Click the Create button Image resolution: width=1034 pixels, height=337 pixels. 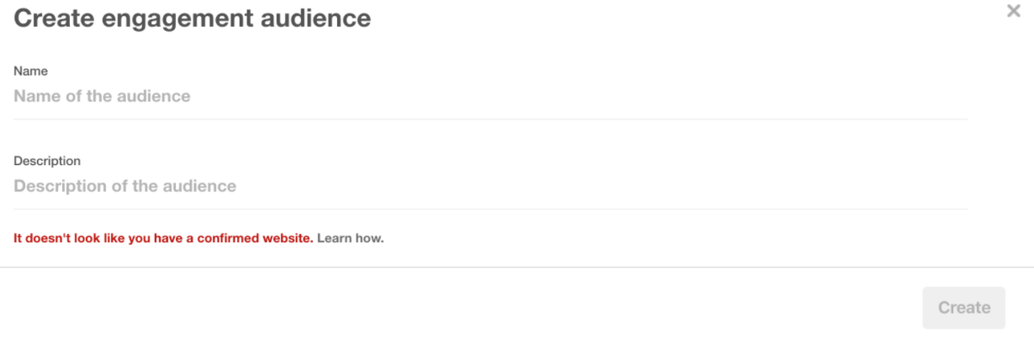click(x=963, y=308)
